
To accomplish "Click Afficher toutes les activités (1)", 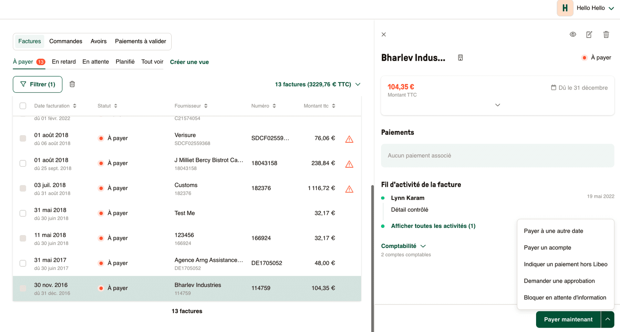I will coord(433,226).
